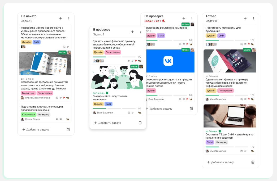Open the laptop photo card thumbnail

[x=230, y=116]
